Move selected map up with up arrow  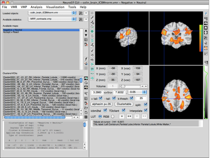pyautogui.click(x=86, y=31)
